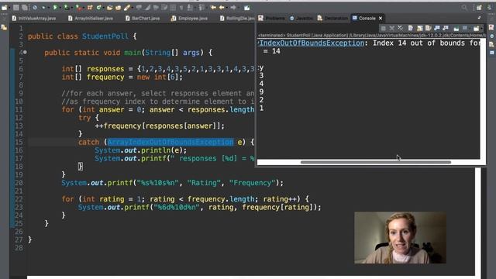Click the restored Package Explorer icon on the left
The image size is (496, 279).
(4, 28)
